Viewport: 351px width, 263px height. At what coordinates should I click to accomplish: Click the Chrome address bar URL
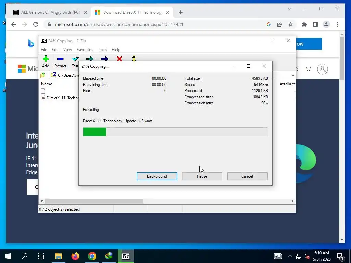pos(119,24)
